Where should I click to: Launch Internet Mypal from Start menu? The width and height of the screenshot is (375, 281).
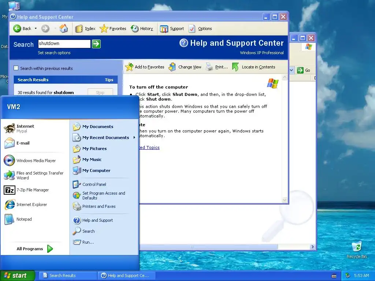coord(35,128)
